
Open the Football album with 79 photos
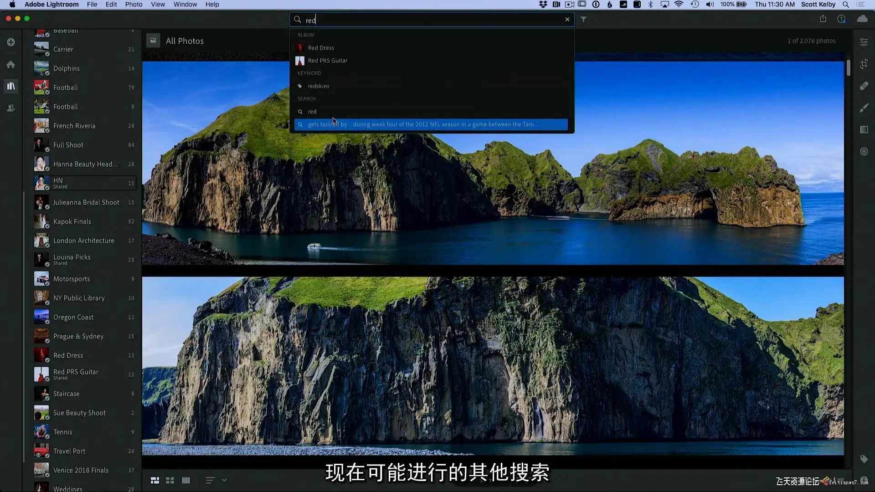(85, 87)
